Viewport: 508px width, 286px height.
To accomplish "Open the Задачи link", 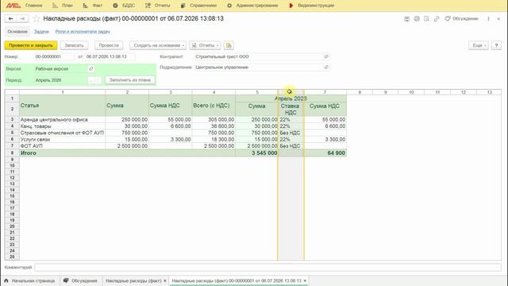I will click(x=41, y=32).
